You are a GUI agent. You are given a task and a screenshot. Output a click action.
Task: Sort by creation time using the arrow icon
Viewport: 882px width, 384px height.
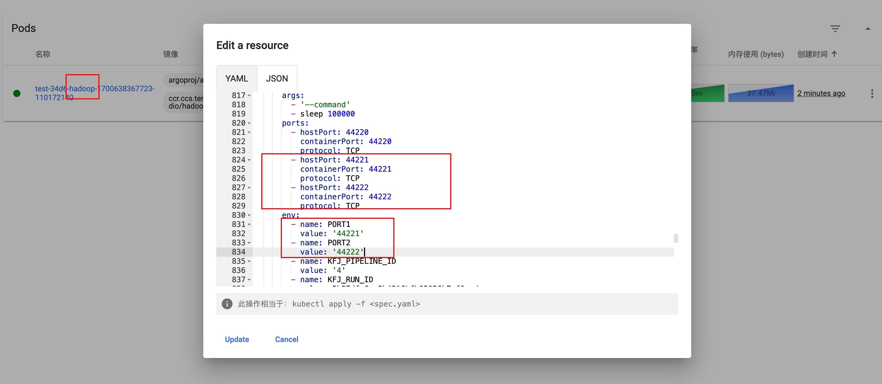click(x=834, y=54)
